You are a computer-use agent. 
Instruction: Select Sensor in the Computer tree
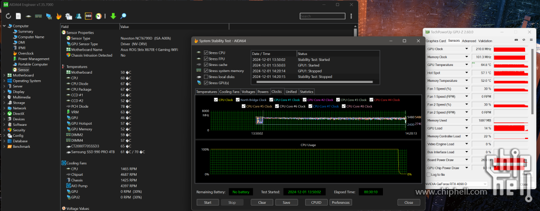pos(23,70)
